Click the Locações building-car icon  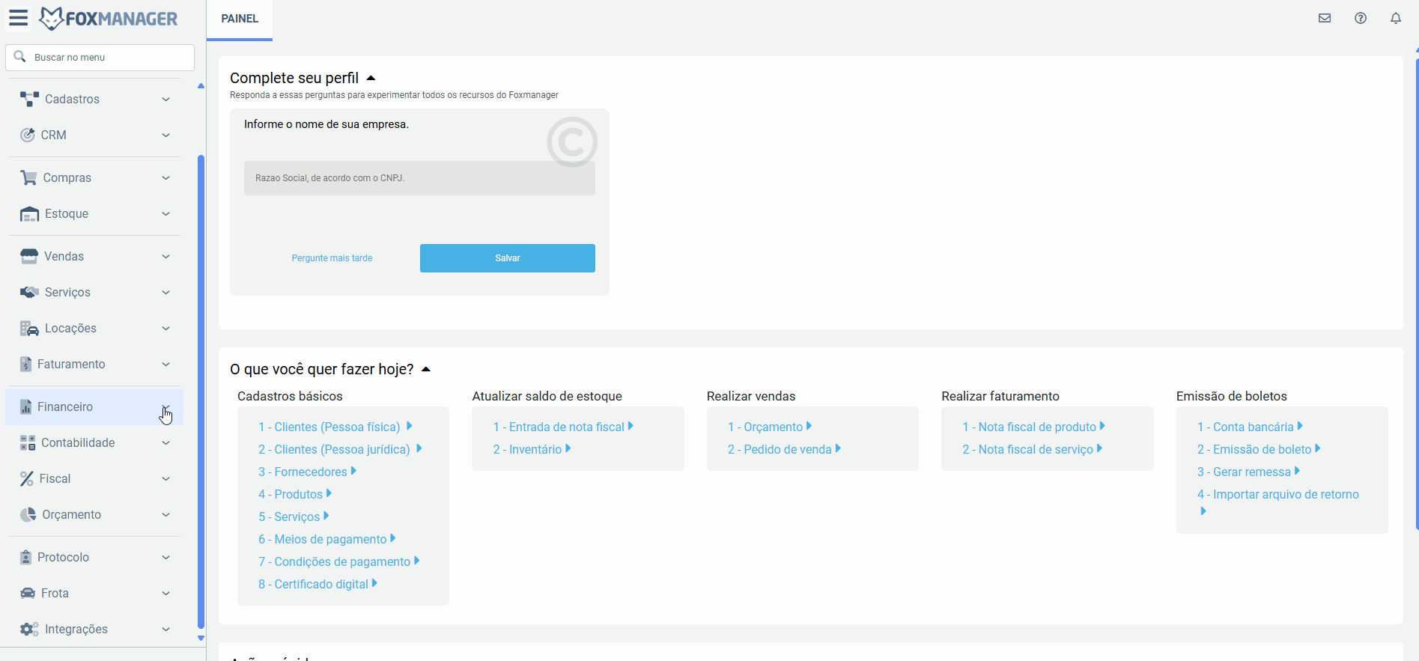tap(29, 328)
